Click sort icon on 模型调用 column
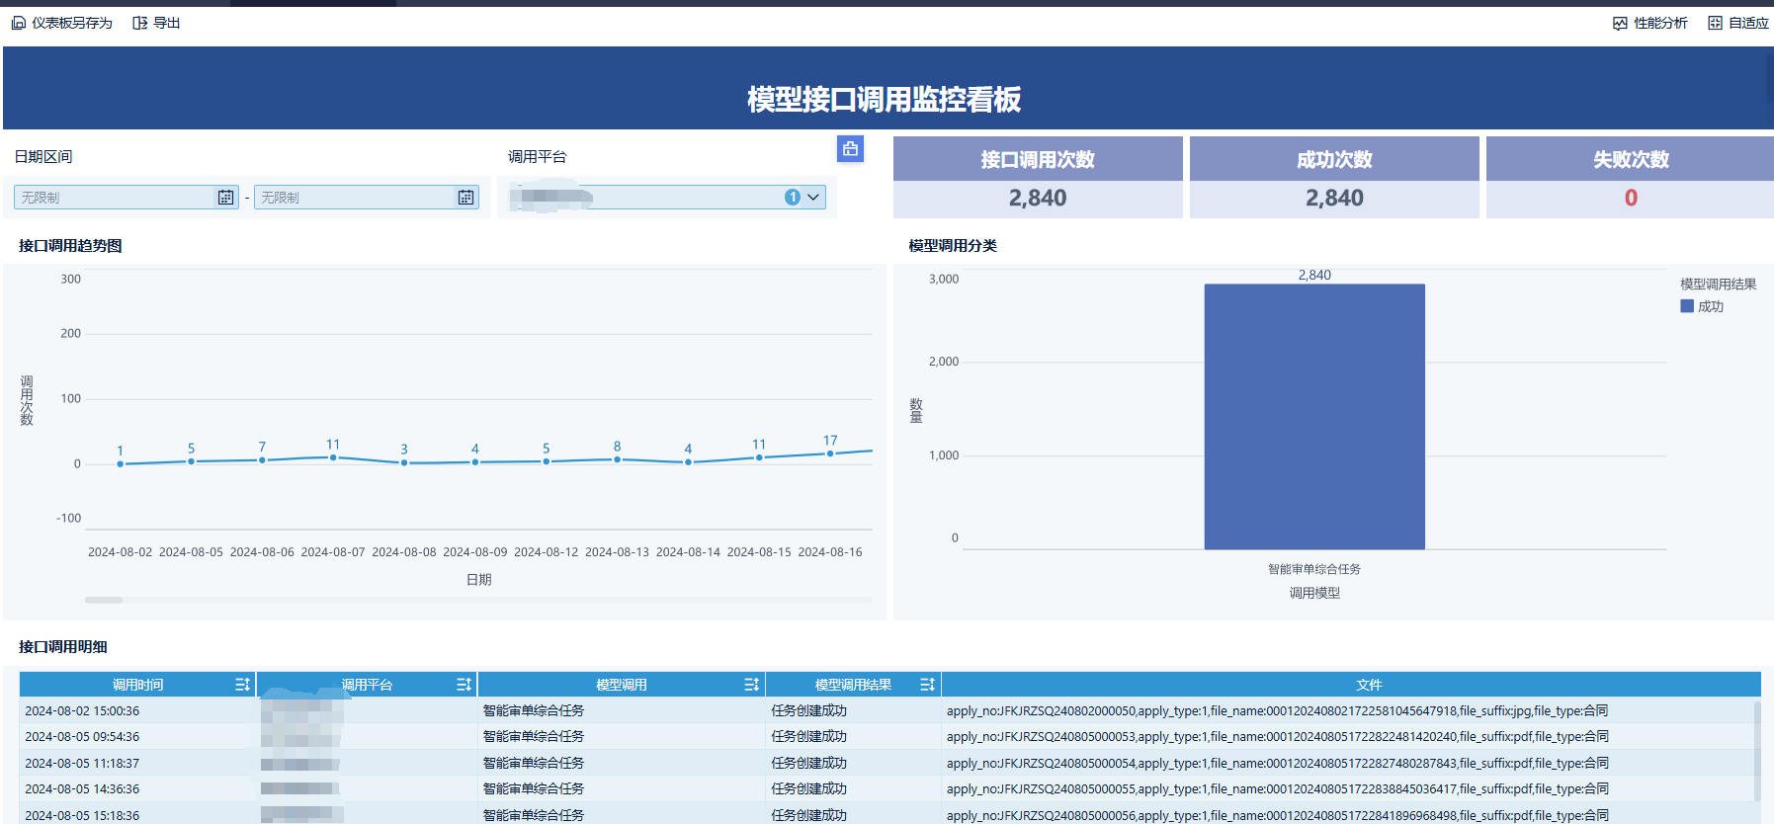Image resolution: width=1774 pixels, height=824 pixels. (x=751, y=685)
